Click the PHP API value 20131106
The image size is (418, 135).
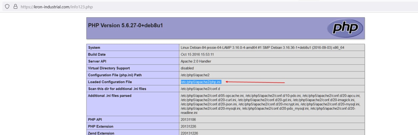(x=188, y=119)
